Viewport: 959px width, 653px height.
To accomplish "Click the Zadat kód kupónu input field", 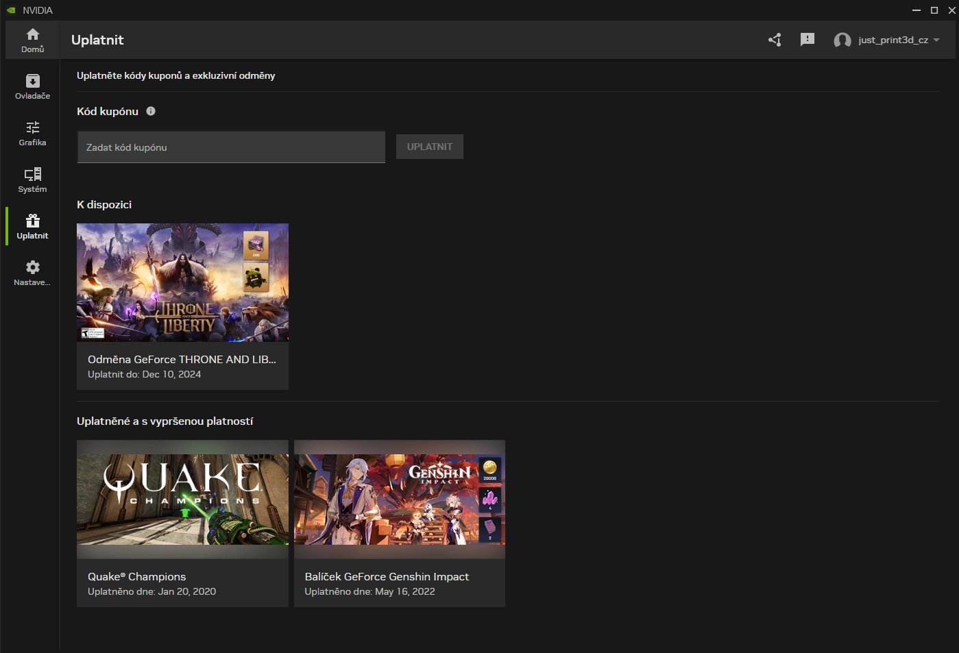I will coord(231,147).
